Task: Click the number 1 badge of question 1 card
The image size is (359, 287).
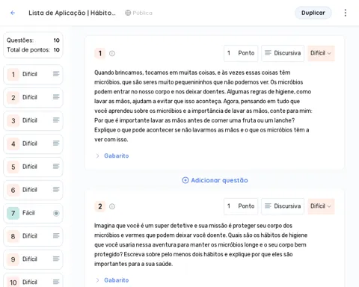Action: pyautogui.click(x=100, y=53)
